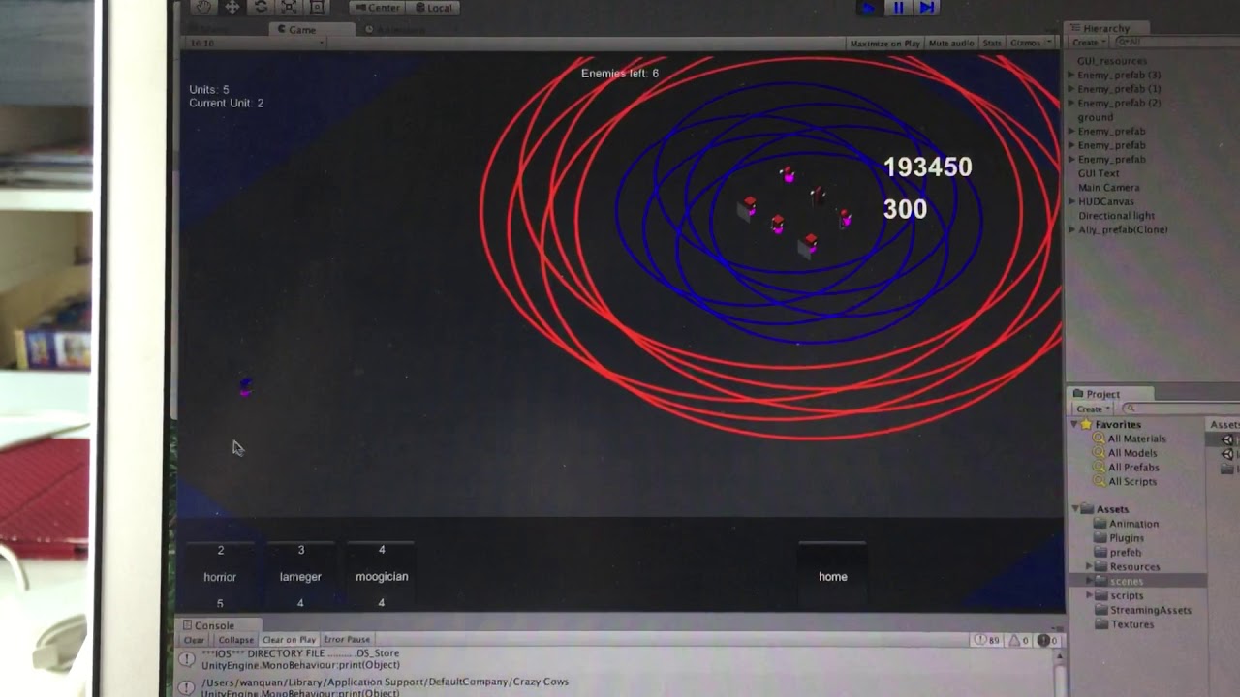Toggle Error Pause in Console
The height and width of the screenshot is (697, 1240).
pos(347,640)
